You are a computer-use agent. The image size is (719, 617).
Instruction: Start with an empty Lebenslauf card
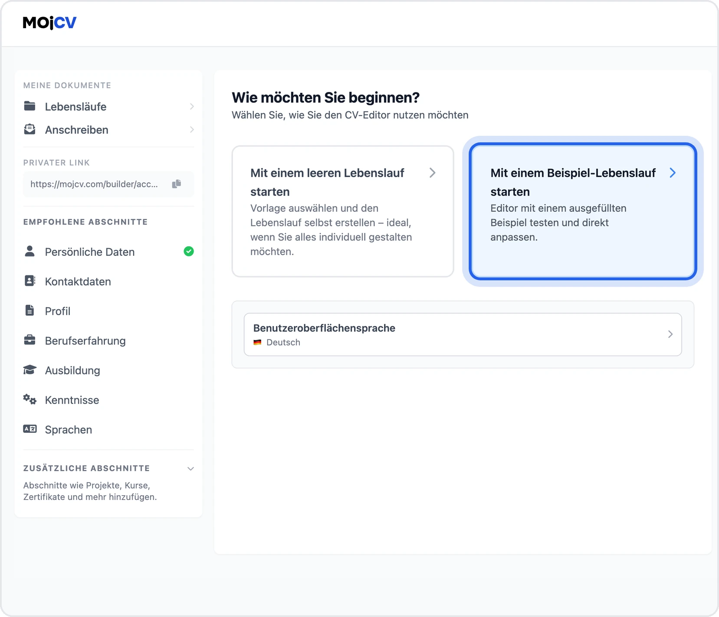[x=343, y=211]
